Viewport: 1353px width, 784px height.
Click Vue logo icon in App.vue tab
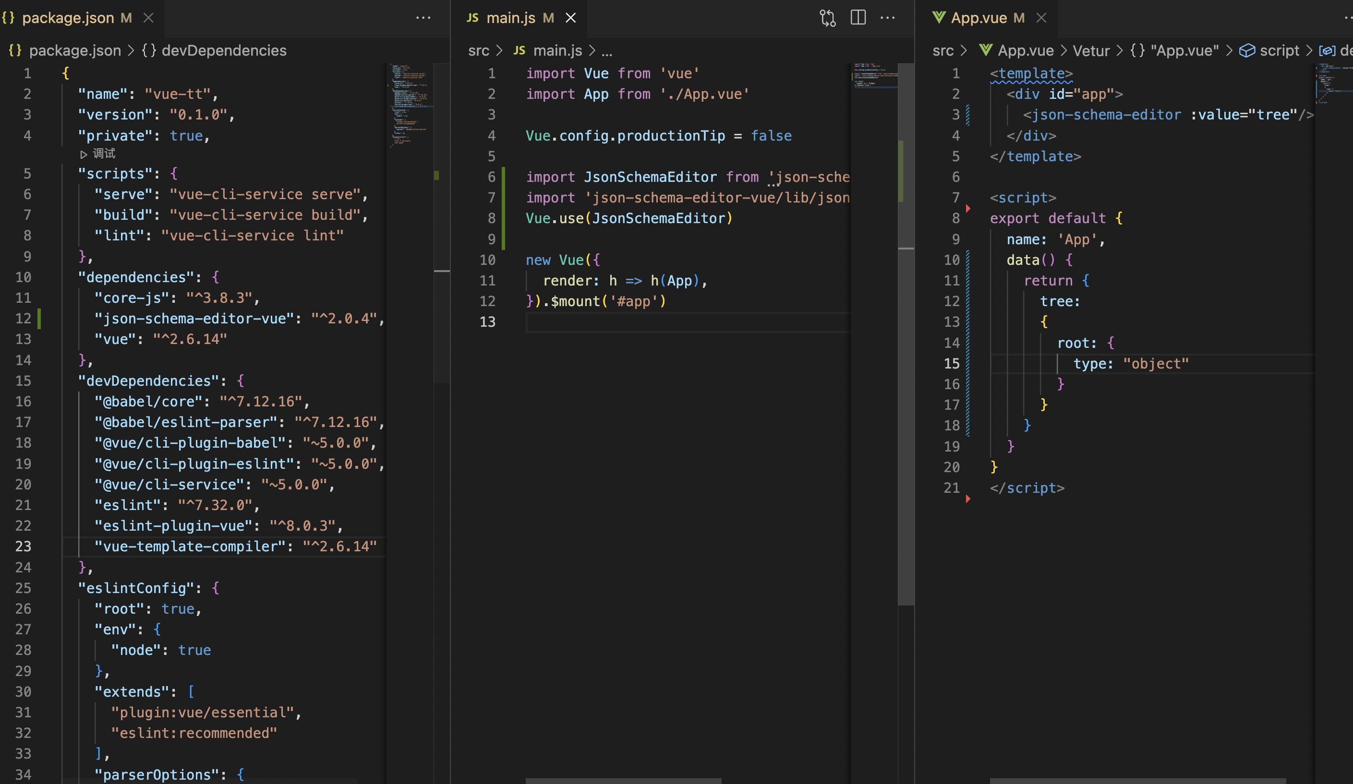[939, 18]
